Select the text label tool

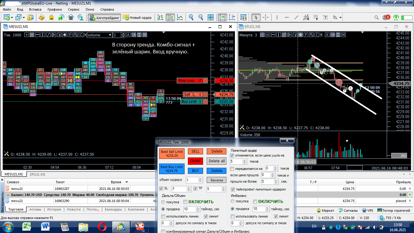pyautogui.click(x=326, y=18)
